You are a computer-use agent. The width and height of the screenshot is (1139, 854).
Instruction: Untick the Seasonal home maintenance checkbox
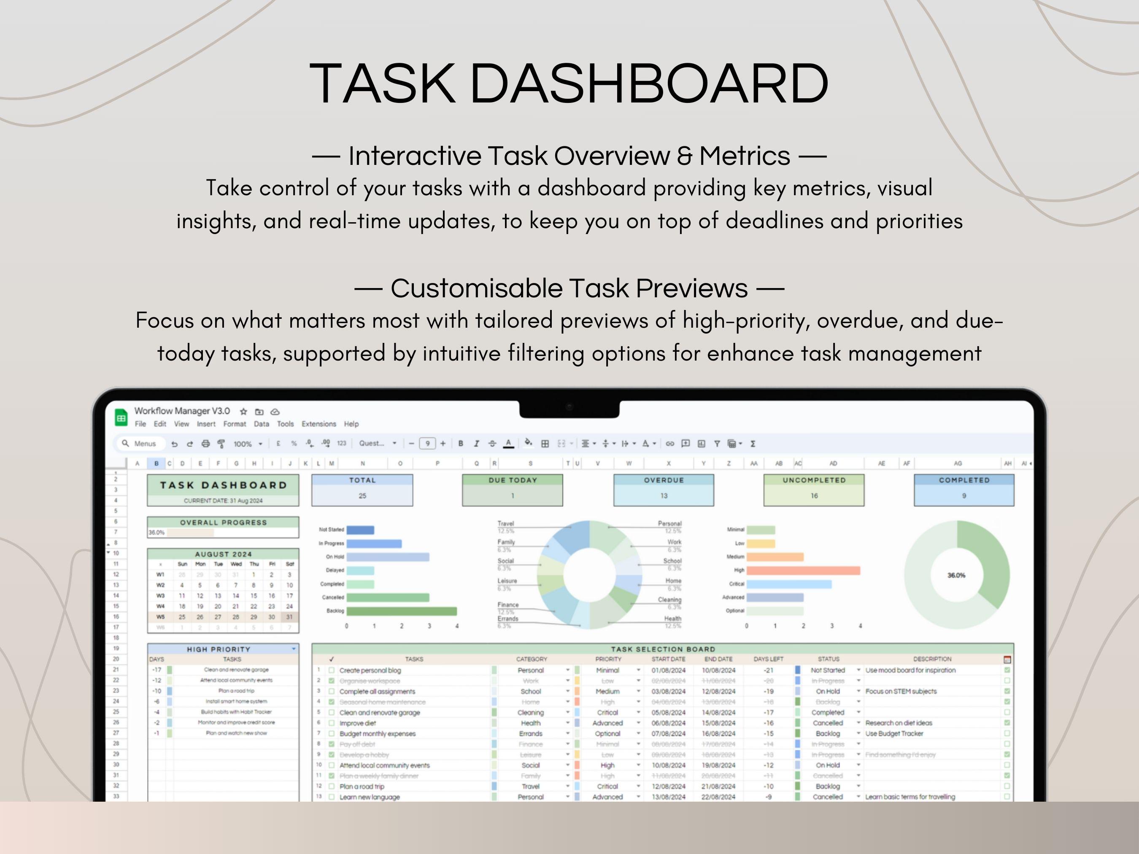point(332,702)
